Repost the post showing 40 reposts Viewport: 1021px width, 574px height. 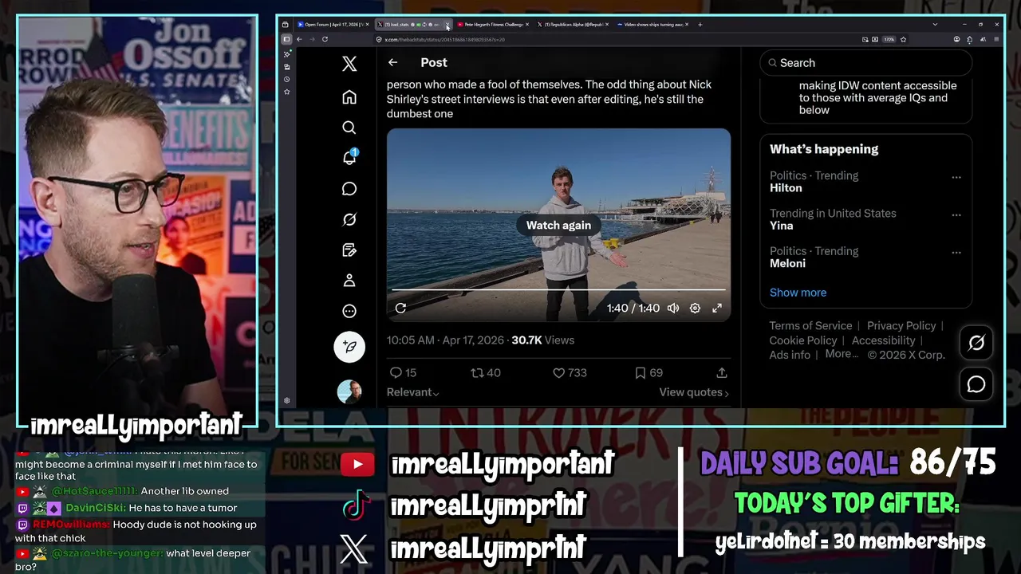(x=486, y=372)
